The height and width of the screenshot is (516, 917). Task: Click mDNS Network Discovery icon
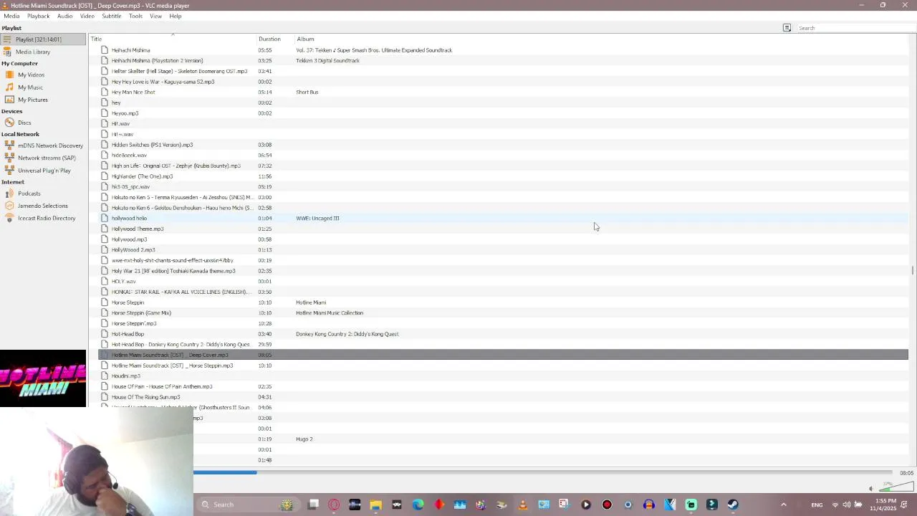(x=9, y=145)
